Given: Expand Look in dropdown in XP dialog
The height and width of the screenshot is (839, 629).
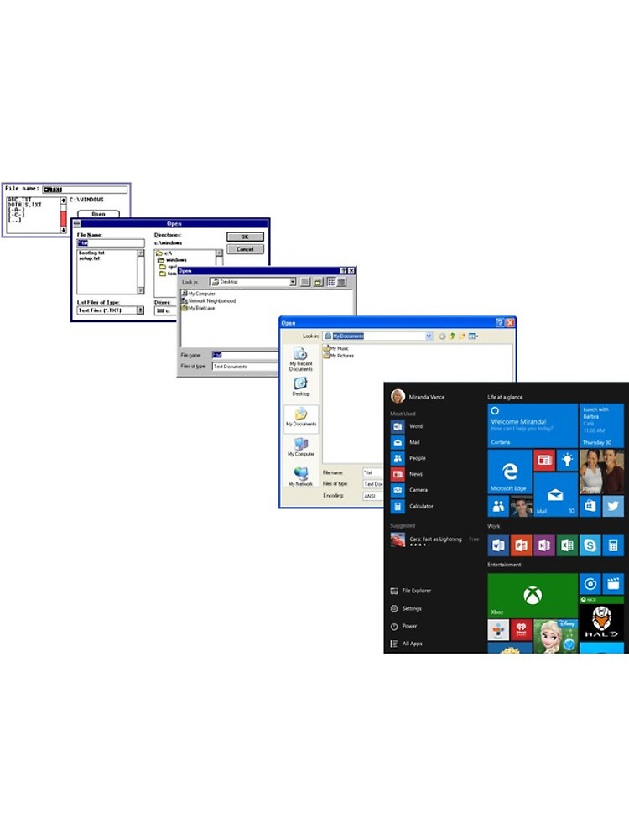Looking at the screenshot, I should coord(429,336).
